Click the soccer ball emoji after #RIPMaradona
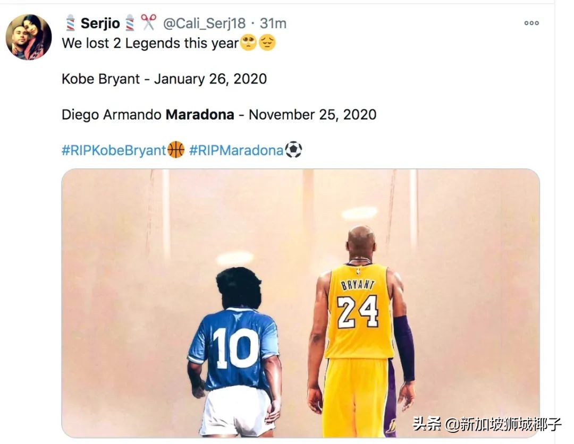This screenshot has width=574, height=444. (293, 150)
